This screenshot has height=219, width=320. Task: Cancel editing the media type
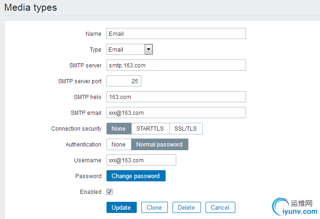(x=220, y=207)
